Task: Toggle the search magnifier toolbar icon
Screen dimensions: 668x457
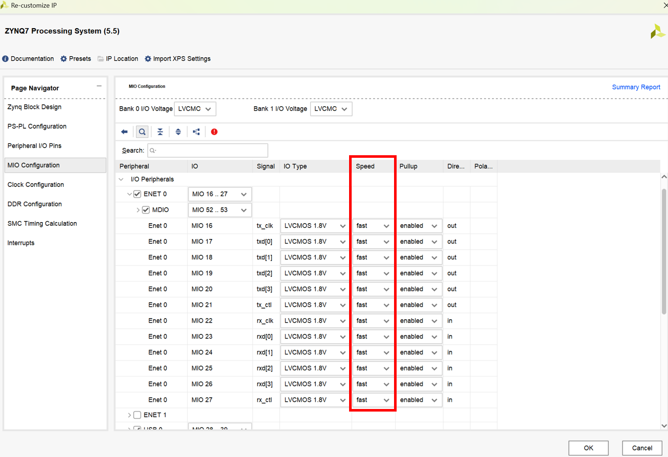Action: point(142,132)
